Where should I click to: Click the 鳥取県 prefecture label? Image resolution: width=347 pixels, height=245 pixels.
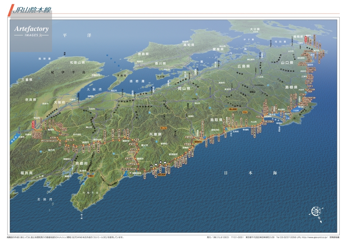[x=216, y=120]
